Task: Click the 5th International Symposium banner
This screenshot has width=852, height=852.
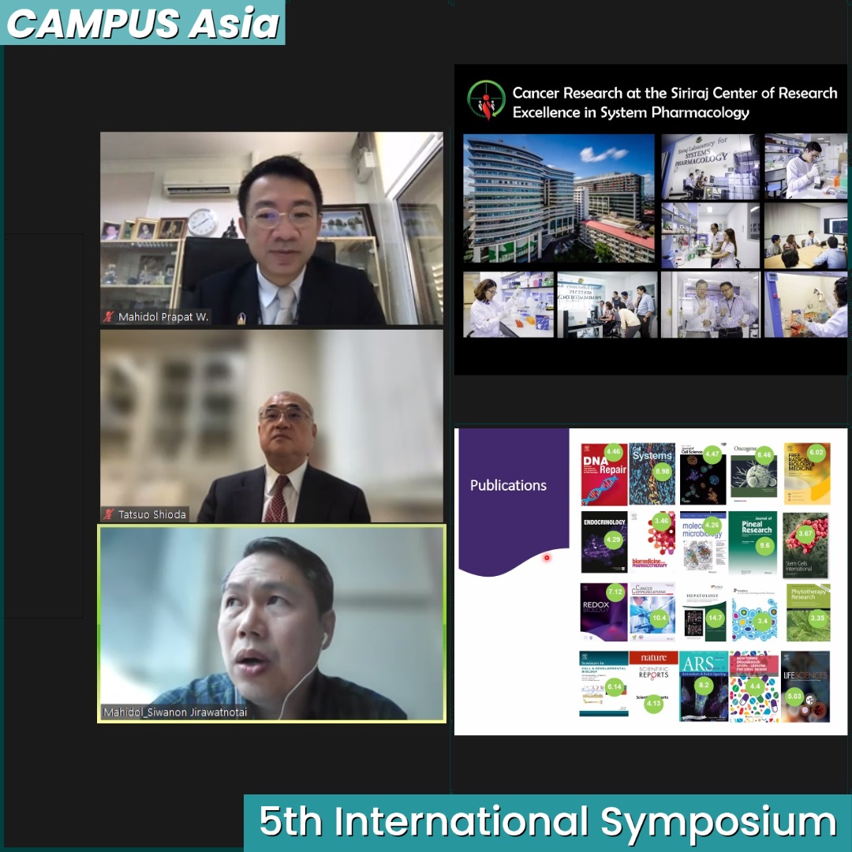Action: pyautogui.click(x=547, y=823)
